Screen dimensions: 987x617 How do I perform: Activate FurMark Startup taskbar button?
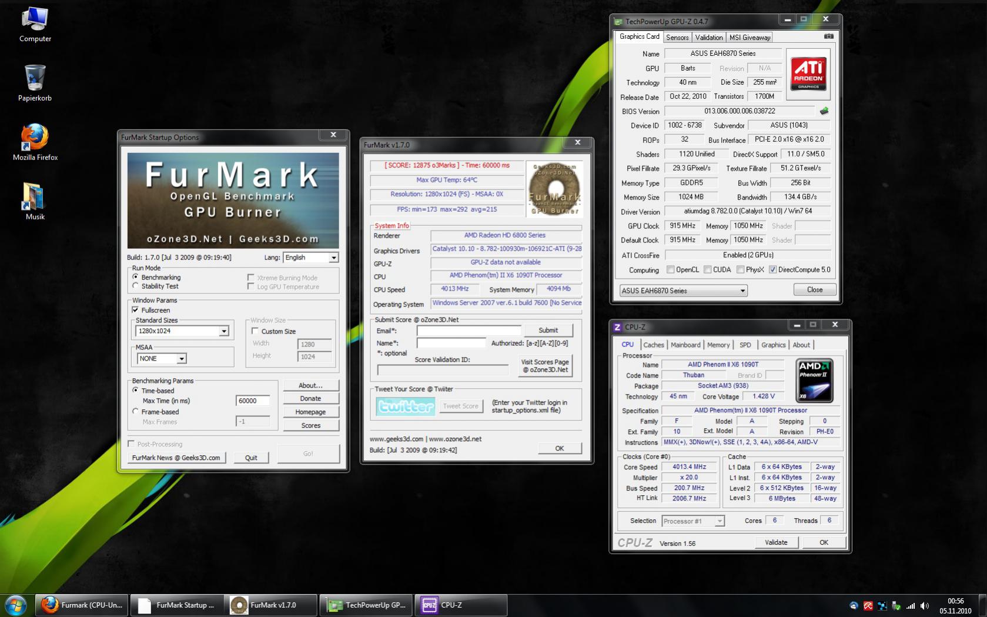(x=177, y=605)
